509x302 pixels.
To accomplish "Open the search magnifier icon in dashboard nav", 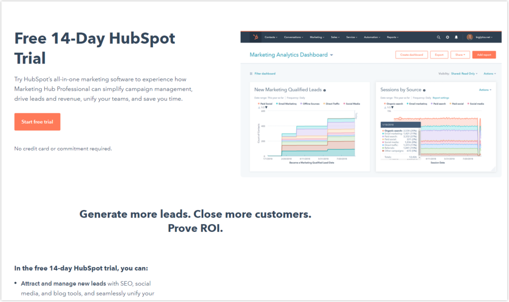I will tap(438, 37).
